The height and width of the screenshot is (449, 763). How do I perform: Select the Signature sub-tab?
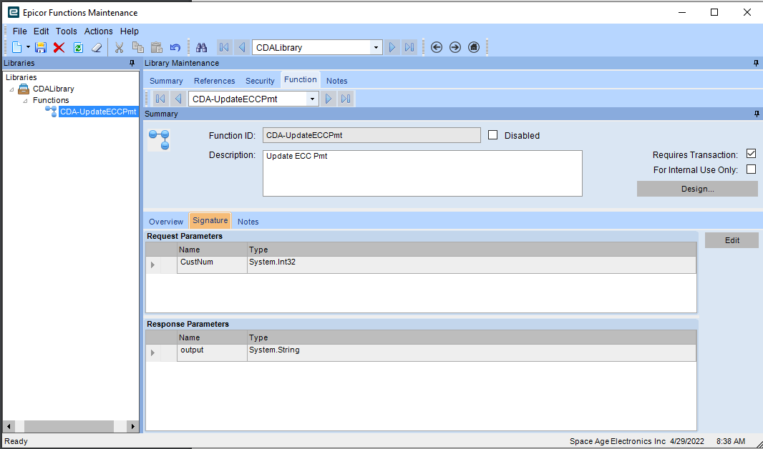tap(210, 221)
